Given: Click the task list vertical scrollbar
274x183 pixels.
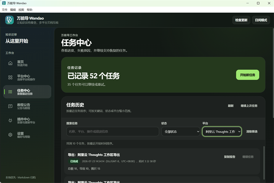Looking at the screenshot, I should point(264,162).
